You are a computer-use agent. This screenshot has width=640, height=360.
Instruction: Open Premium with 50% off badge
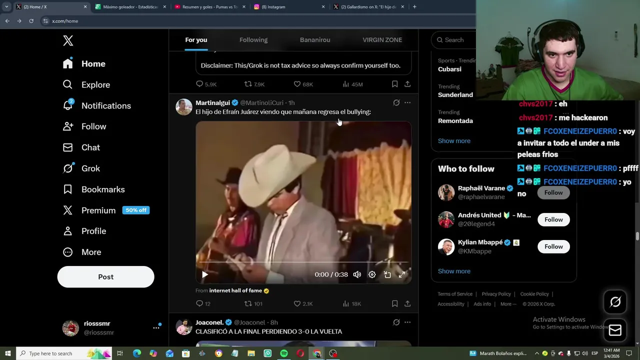106,210
